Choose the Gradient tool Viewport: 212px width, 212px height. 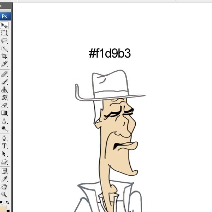pos(4,113)
